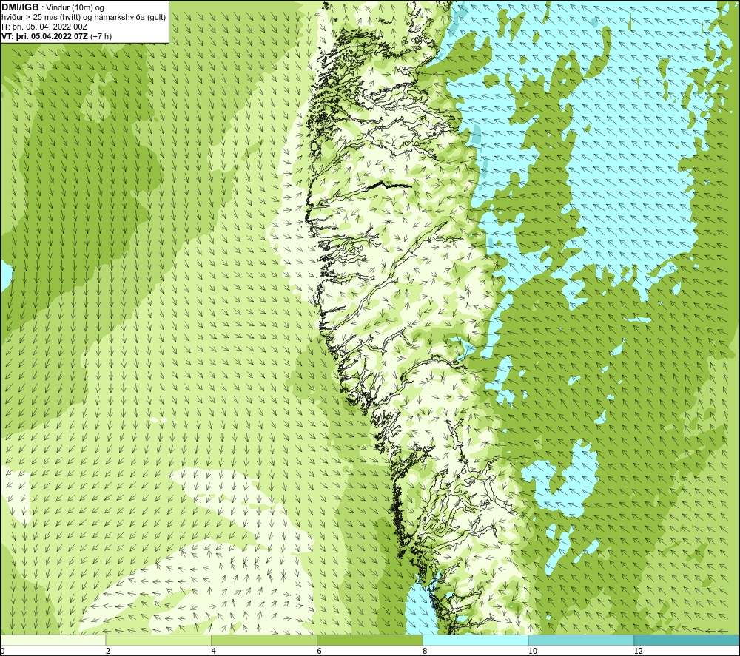Click the 0–2 m/s palest color band
This screenshot has height=656, width=740.
(53, 640)
